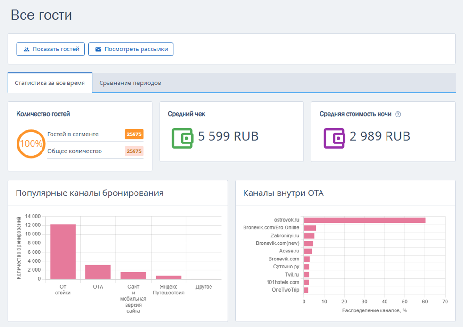The width and height of the screenshot is (463, 327).
Task: Click the 25975 badge for Общее количество
Action: pos(134,151)
